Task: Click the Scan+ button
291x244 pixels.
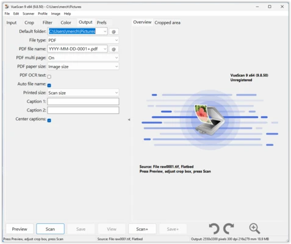Action: (x=142, y=229)
